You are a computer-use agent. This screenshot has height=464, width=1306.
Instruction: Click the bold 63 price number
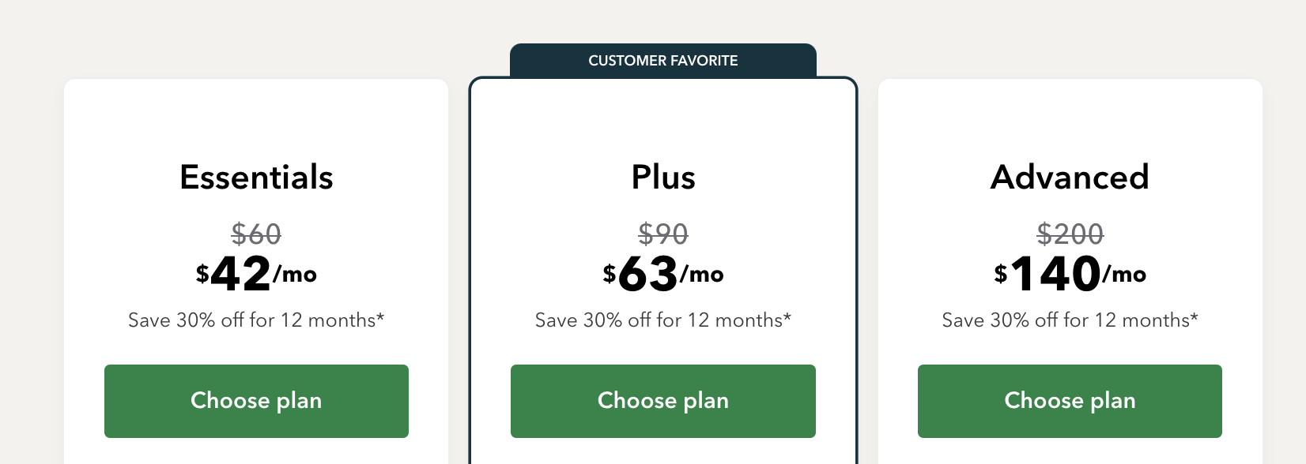(x=648, y=274)
